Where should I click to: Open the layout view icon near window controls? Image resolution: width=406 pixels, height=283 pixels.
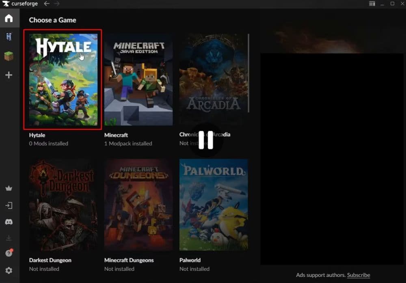coord(372,4)
